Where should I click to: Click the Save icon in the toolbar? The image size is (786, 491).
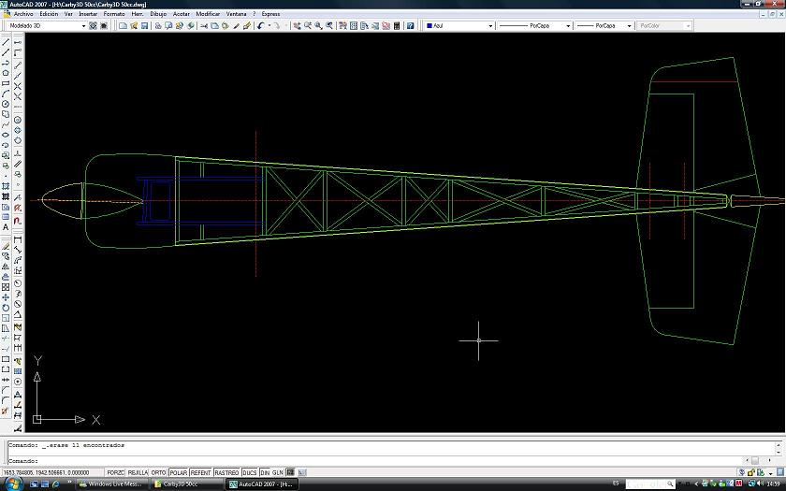click(144, 26)
